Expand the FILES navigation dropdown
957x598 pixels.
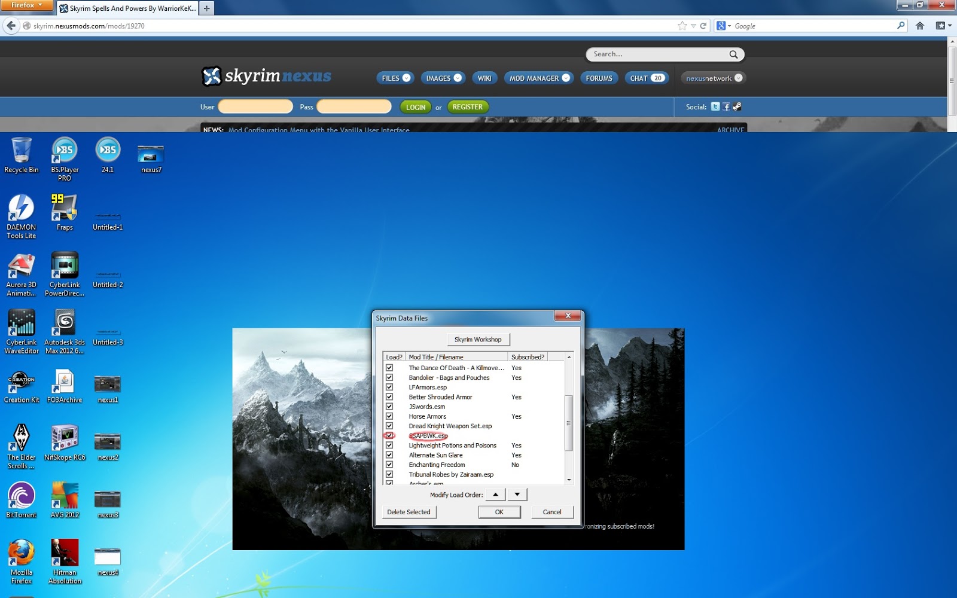394,78
